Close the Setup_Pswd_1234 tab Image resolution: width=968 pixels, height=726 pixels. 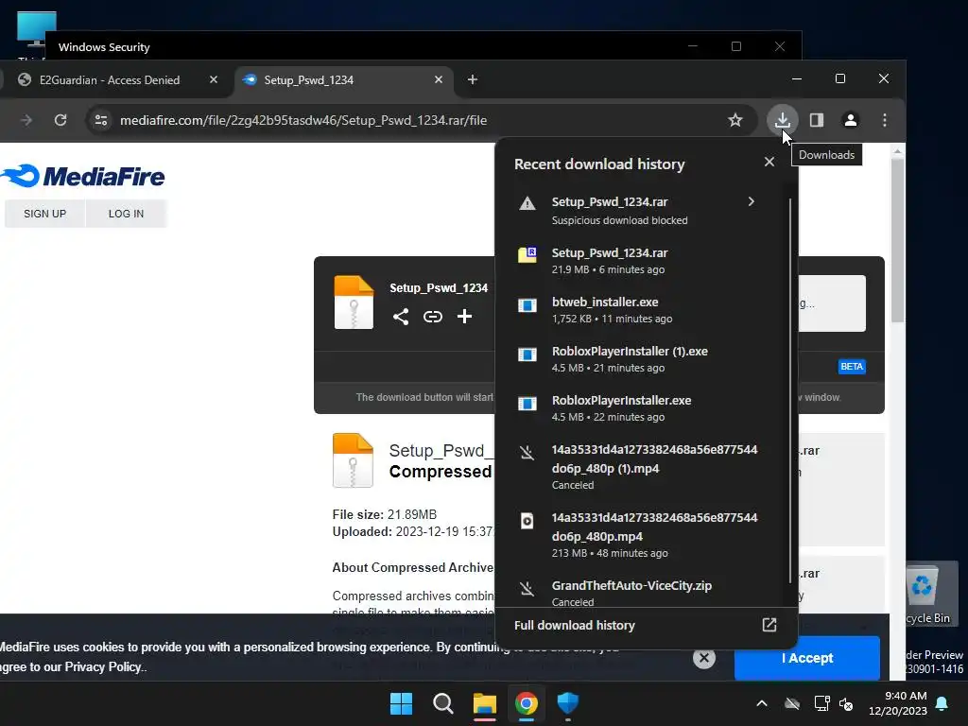pyautogui.click(x=439, y=79)
